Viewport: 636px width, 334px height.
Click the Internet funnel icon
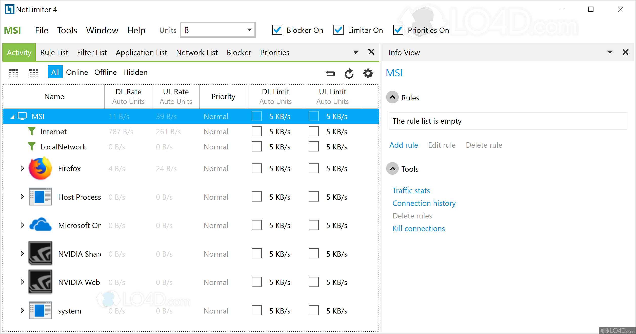pyautogui.click(x=31, y=131)
